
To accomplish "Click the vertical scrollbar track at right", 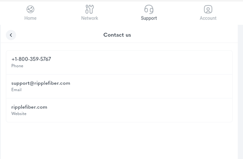I will click(x=240, y=92).
